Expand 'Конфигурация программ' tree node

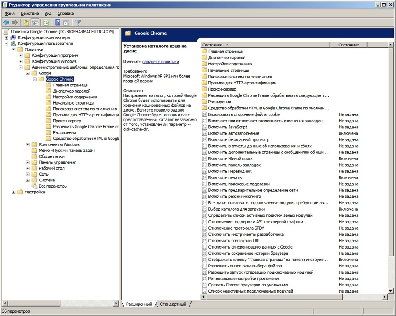tap(21, 56)
